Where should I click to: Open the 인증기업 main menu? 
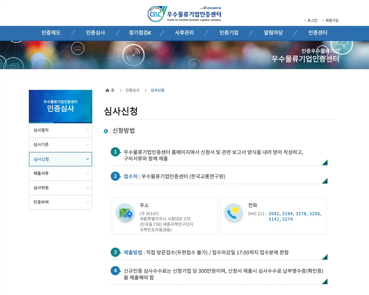point(229,33)
